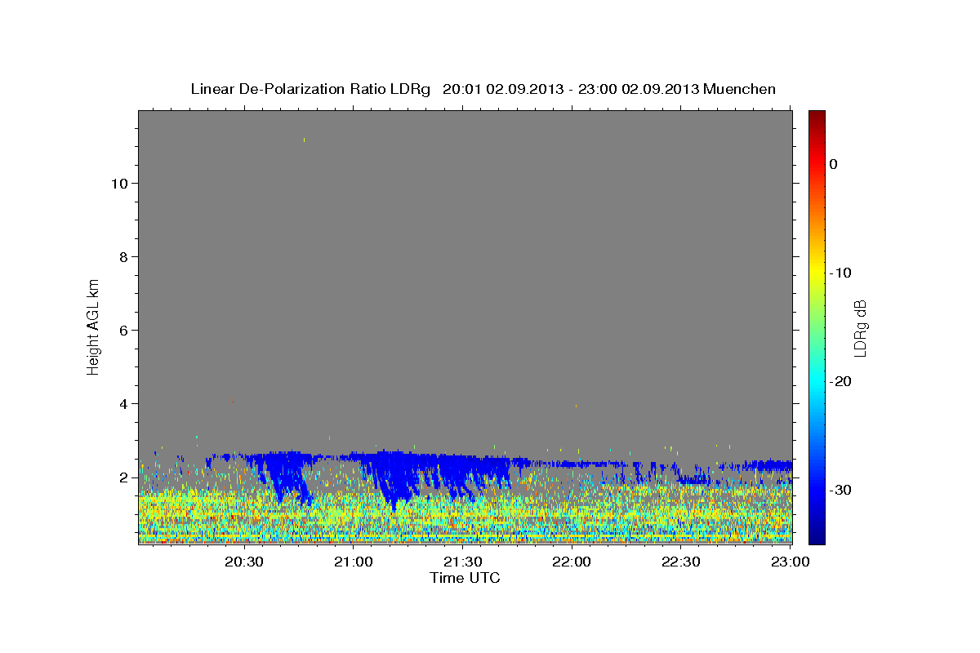Click the height tick label 4

point(123,403)
